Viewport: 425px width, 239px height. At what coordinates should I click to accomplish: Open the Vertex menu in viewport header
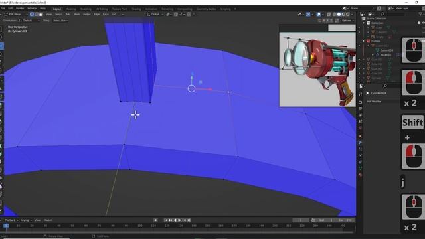point(87,14)
